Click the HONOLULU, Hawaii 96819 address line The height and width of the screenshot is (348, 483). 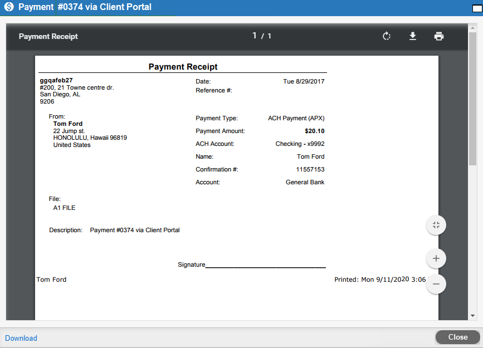(90, 138)
